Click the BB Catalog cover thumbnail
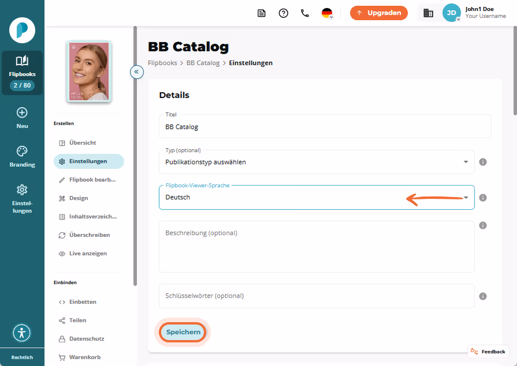517x366 pixels. 89,71
